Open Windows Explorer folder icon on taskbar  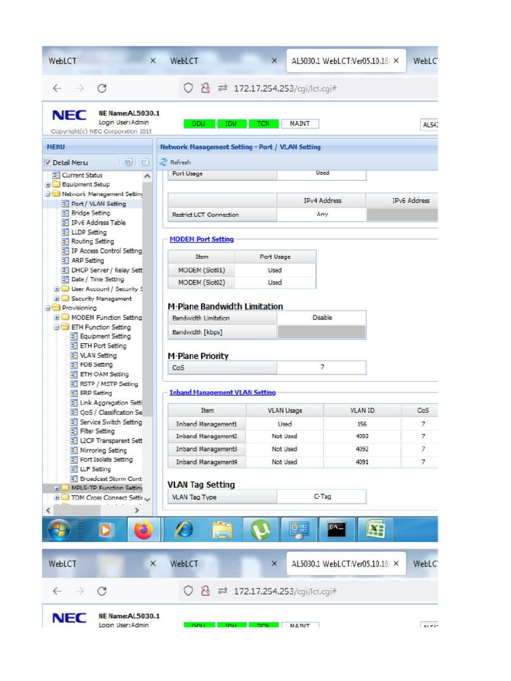(222, 530)
